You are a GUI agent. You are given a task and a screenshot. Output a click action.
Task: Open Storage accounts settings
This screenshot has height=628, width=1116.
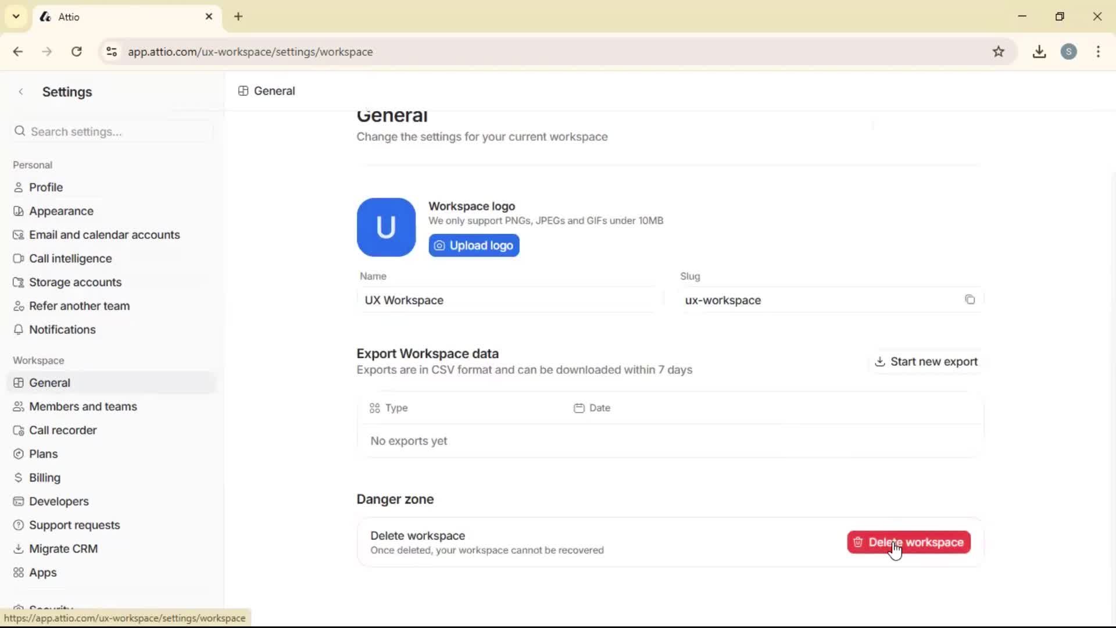(x=76, y=282)
